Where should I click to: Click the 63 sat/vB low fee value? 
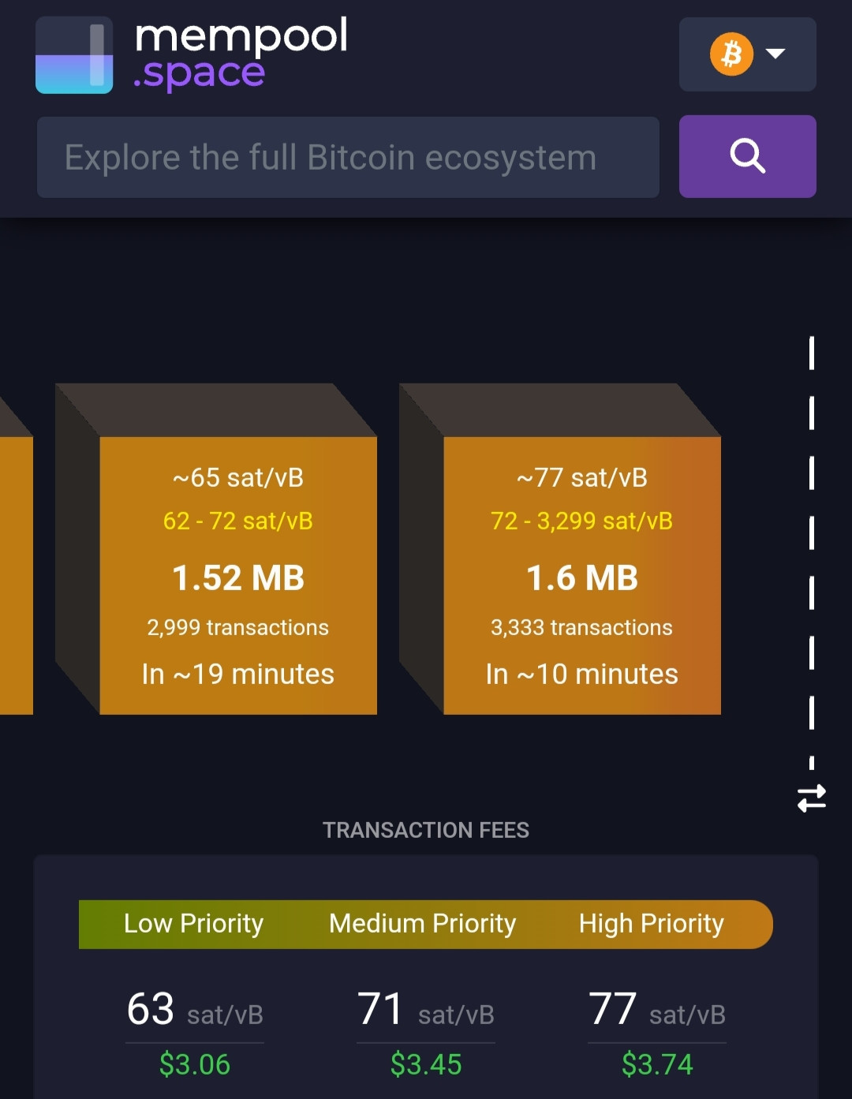(195, 1010)
